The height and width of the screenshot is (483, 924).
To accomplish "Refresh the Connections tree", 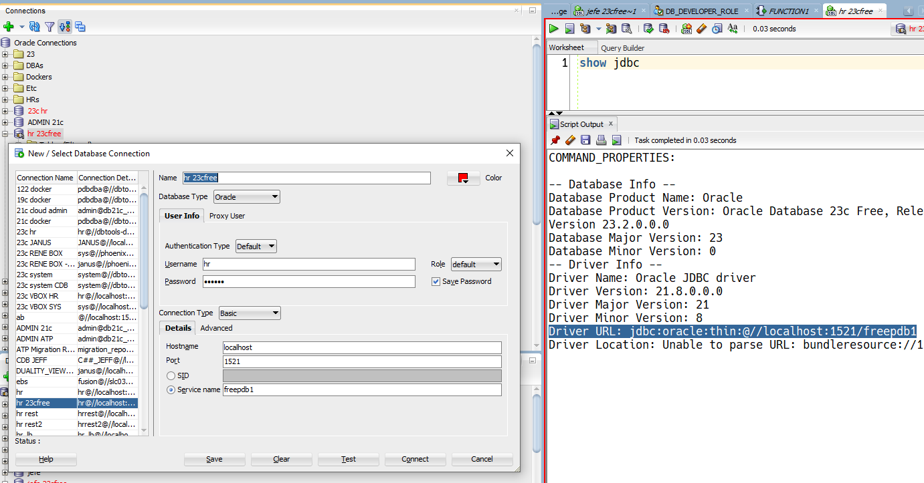I will click(35, 27).
